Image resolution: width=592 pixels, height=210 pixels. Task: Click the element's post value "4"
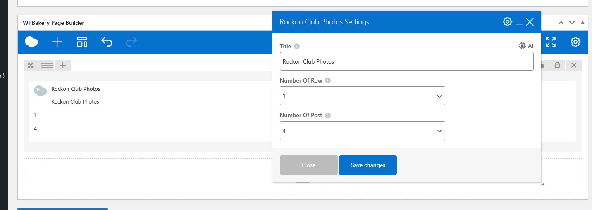click(x=36, y=129)
